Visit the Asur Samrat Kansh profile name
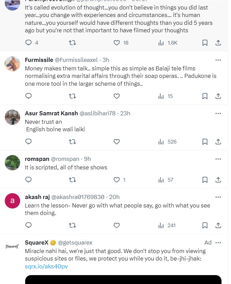The width and height of the screenshot is (231, 284). 51,113
